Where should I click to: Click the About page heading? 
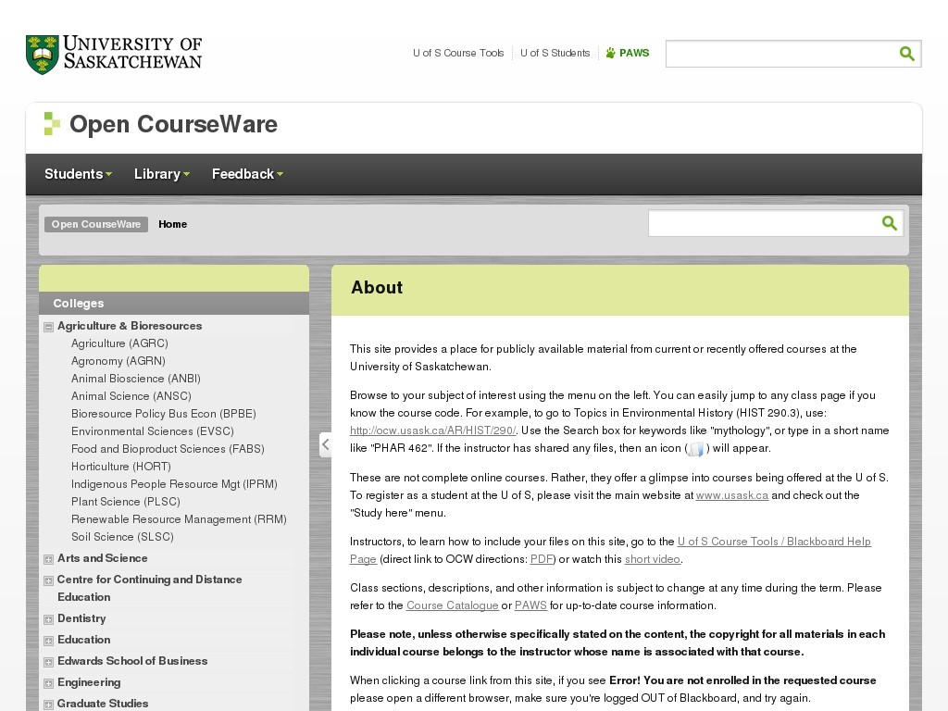click(378, 288)
